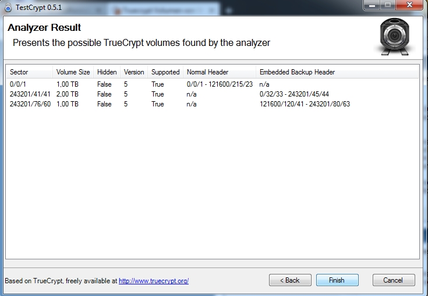428x296 pixels.
Task: Click the TestCrypt camera logo image
Action: (394, 37)
